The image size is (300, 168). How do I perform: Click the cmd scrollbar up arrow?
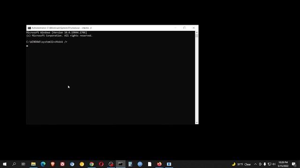(197, 33)
